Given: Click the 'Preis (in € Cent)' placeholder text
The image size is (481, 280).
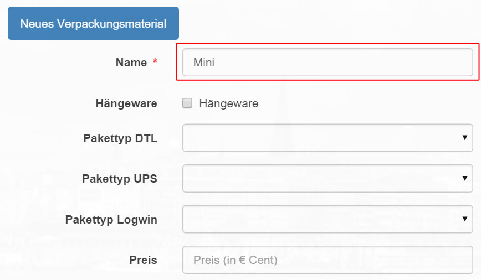Looking at the screenshot, I should tap(236, 260).
